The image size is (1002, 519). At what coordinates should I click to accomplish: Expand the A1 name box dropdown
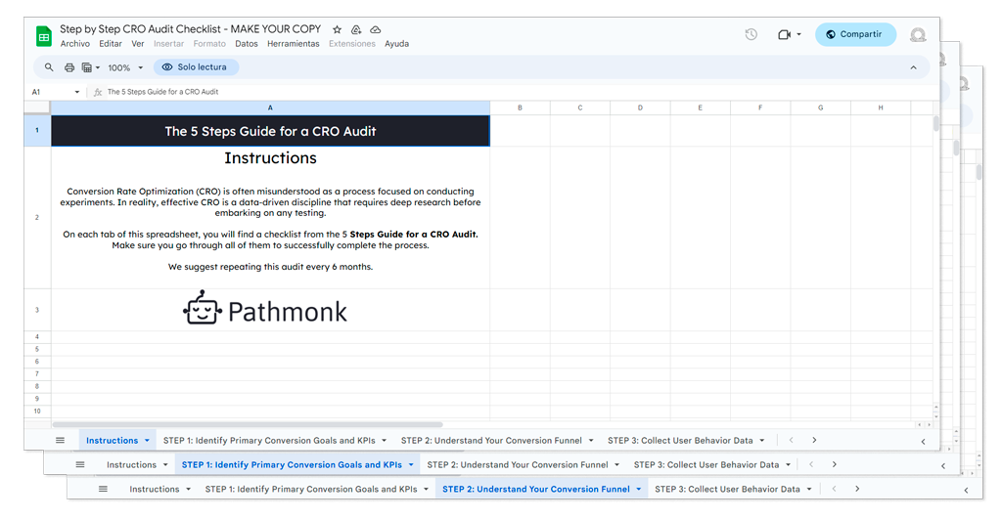77,92
